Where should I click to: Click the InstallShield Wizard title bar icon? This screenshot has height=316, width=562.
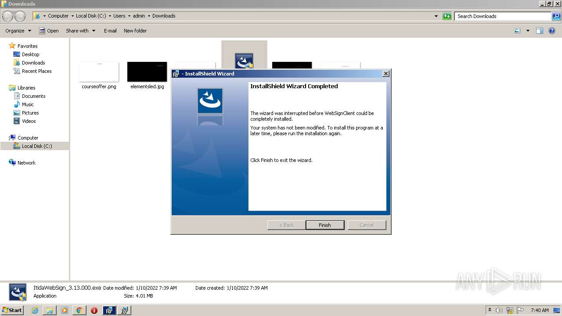(x=176, y=74)
